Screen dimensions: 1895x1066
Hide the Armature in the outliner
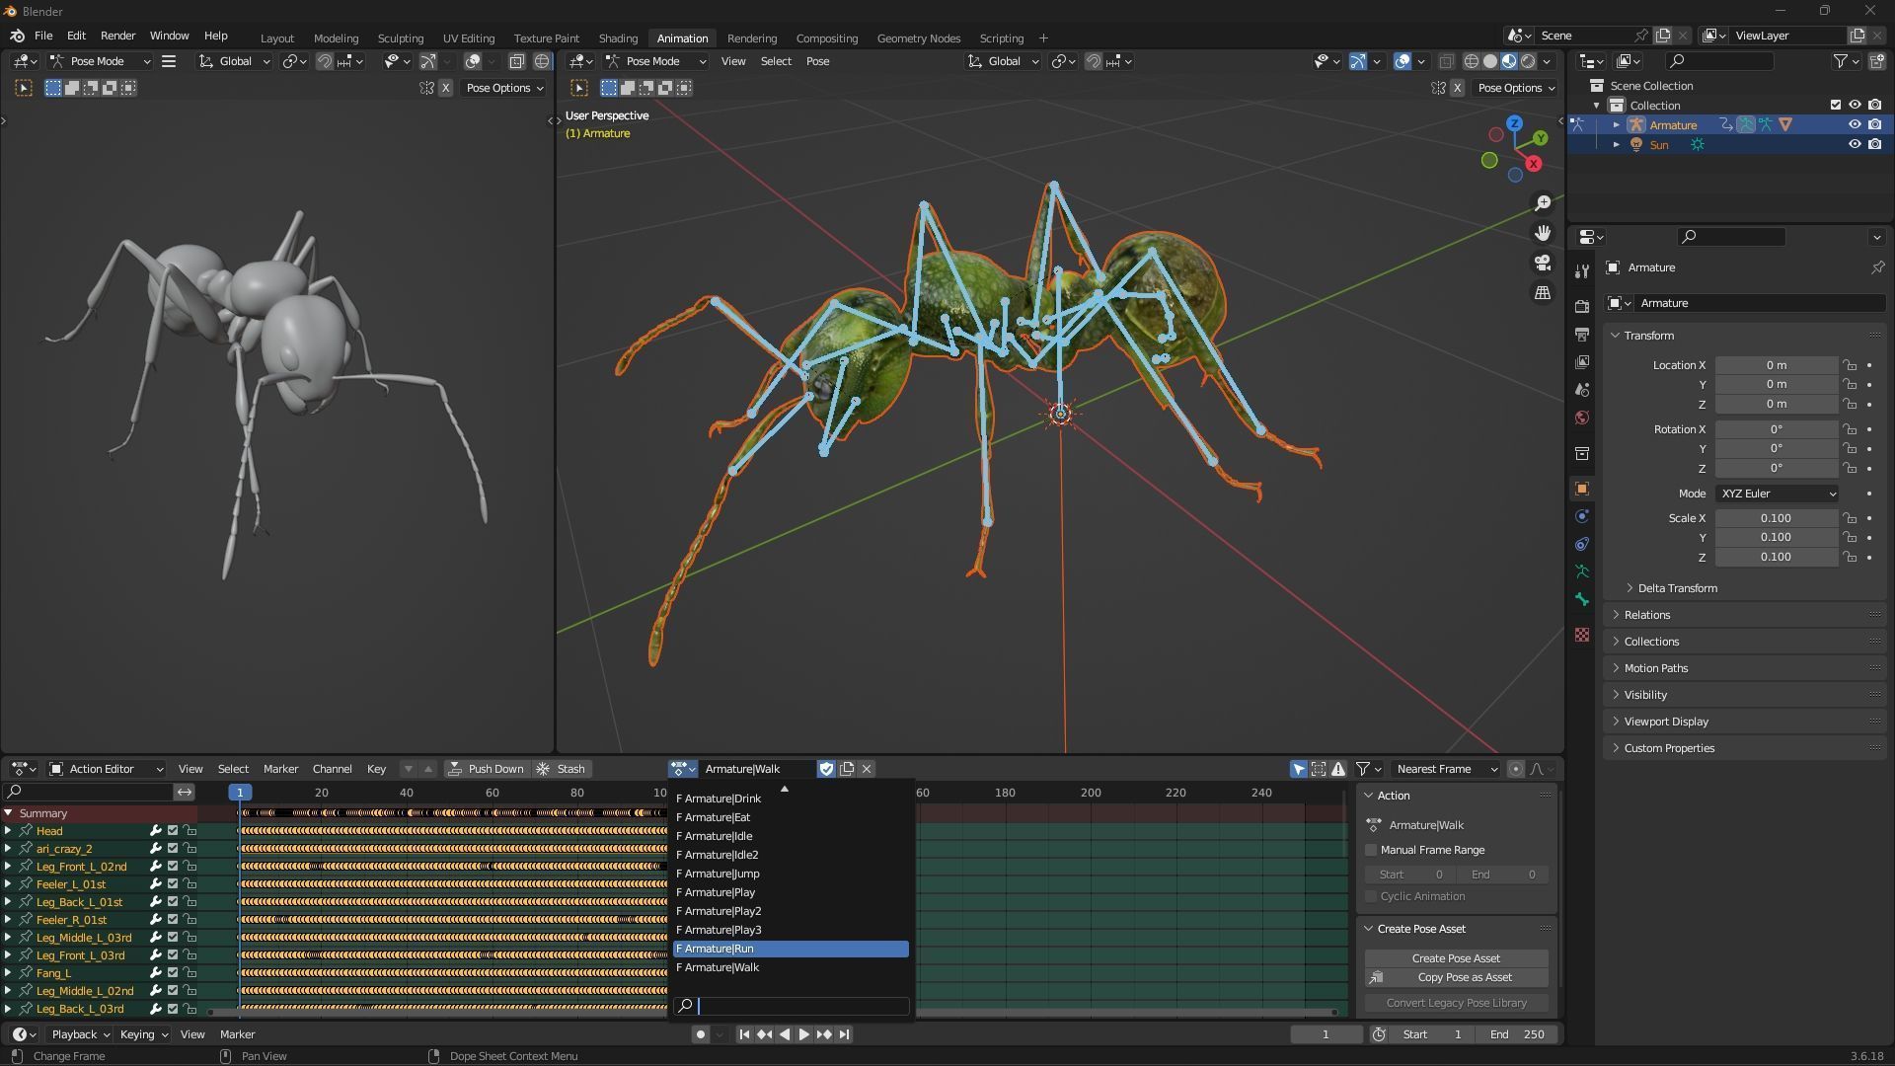(x=1855, y=124)
